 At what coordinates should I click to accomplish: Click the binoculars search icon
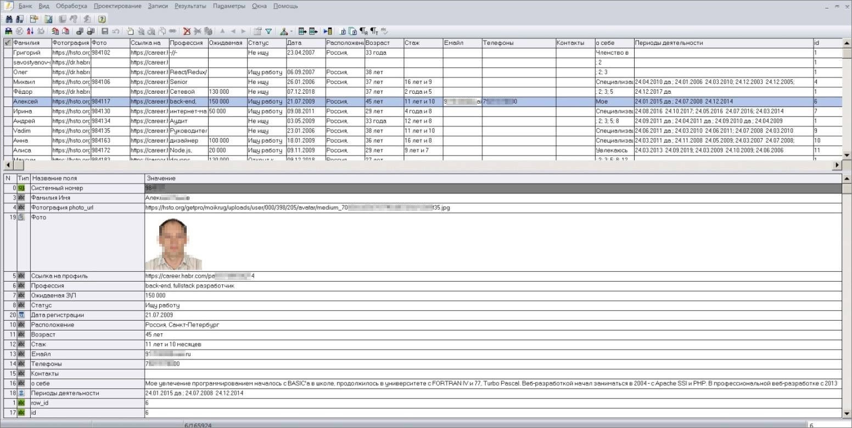[9, 19]
